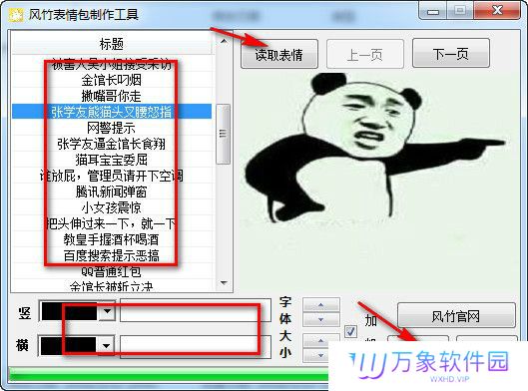Screen dimensions: 528x391
Task: Click the list scrollbar down arrow
Action: pyautogui.click(x=224, y=283)
